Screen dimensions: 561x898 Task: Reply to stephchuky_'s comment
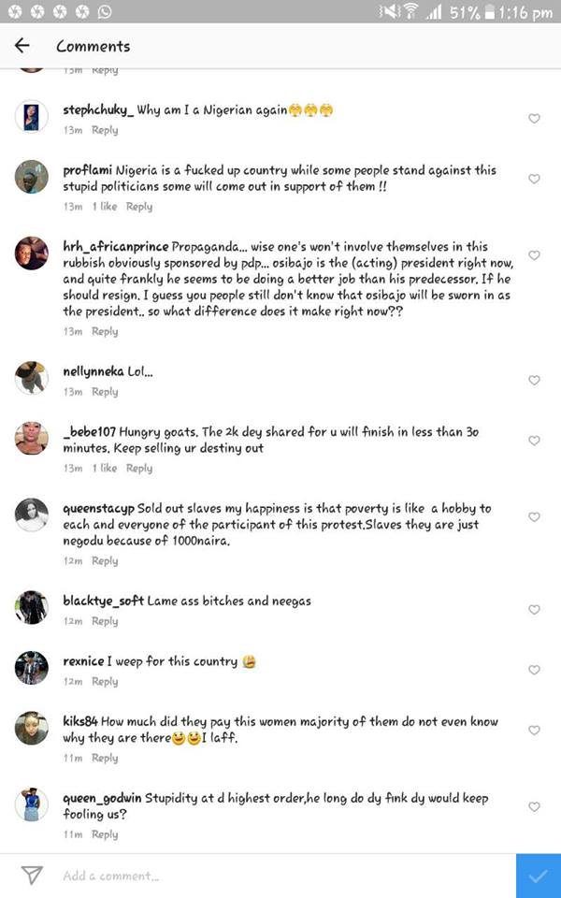click(x=105, y=131)
